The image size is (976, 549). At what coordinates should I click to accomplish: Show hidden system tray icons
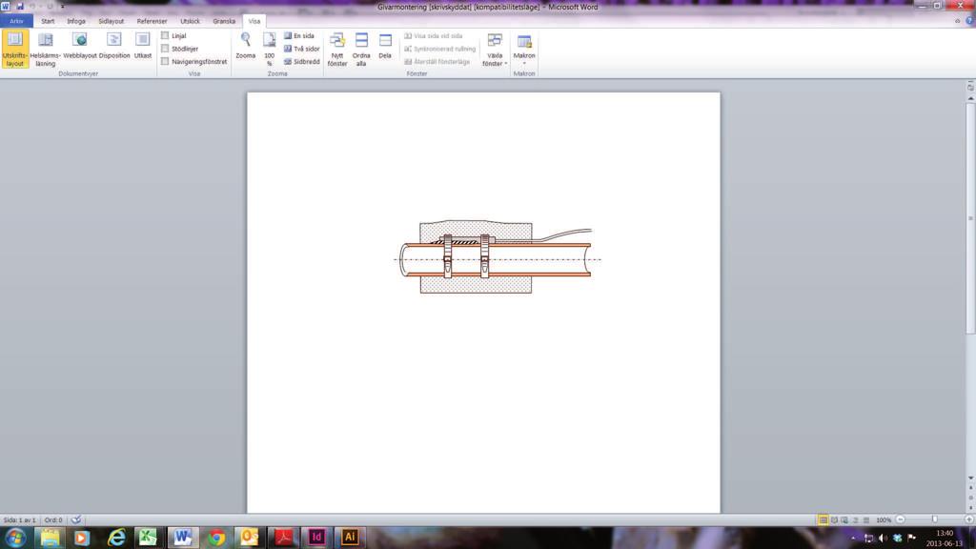point(853,538)
